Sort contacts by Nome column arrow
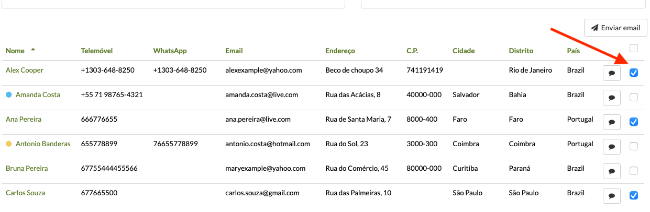This screenshot has width=650, height=212. [x=33, y=50]
